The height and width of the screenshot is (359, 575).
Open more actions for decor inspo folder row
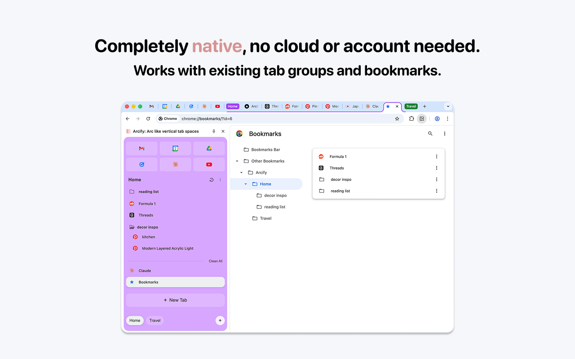[437, 179]
